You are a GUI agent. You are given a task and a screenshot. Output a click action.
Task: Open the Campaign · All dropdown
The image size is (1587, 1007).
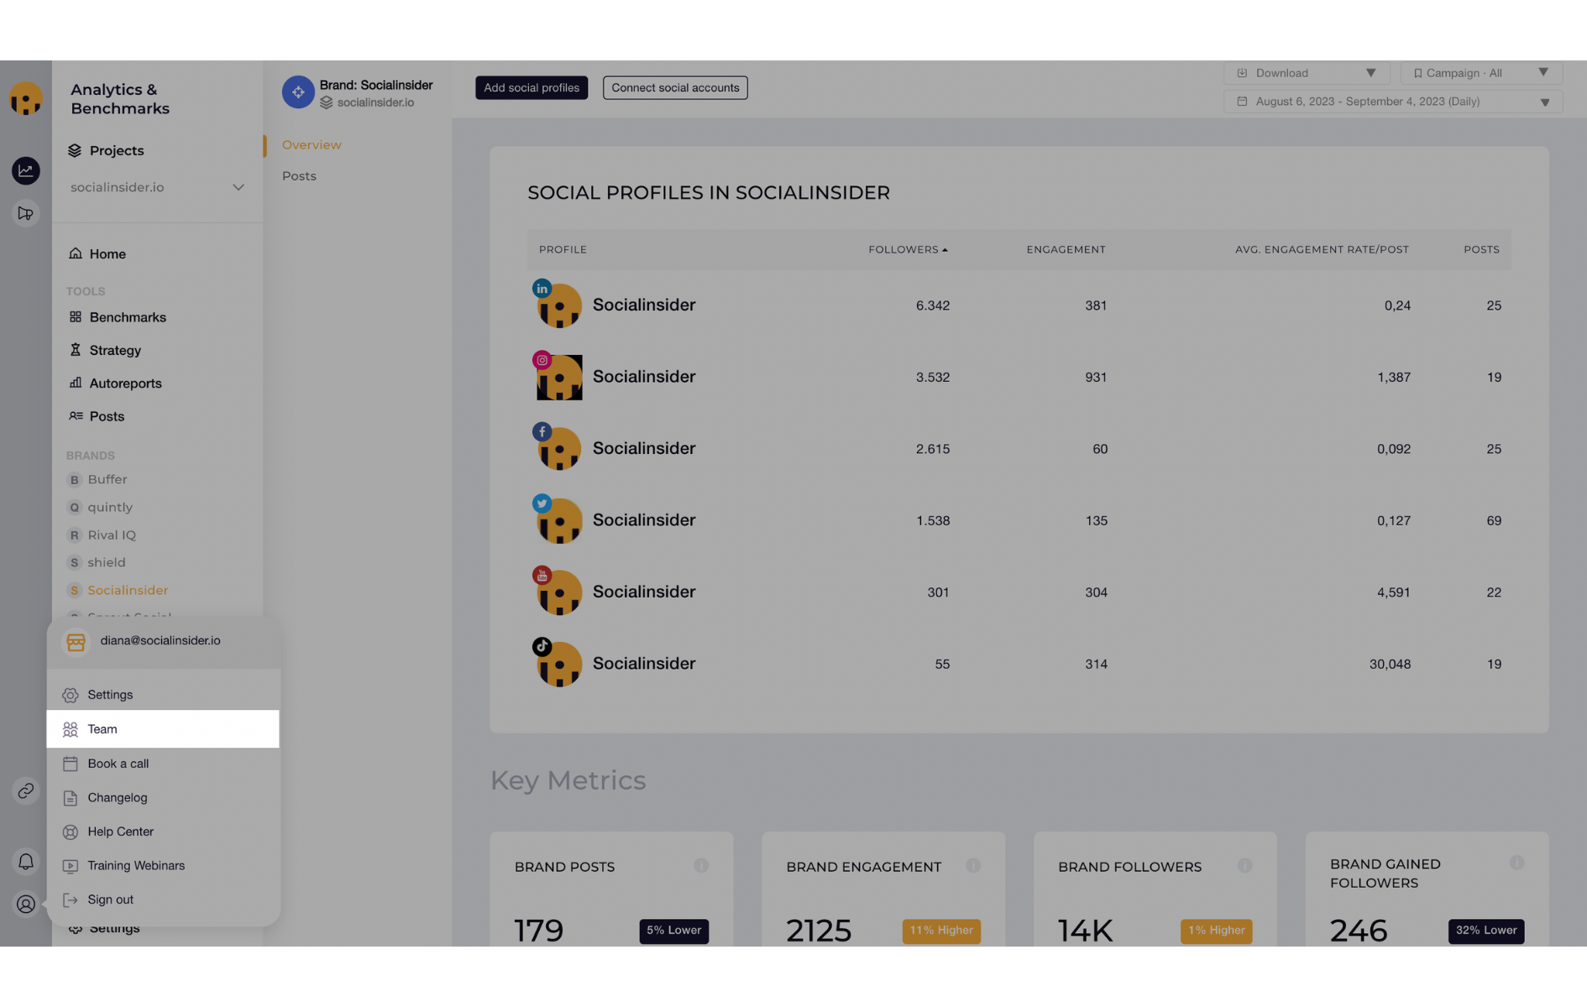tap(1481, 73)
